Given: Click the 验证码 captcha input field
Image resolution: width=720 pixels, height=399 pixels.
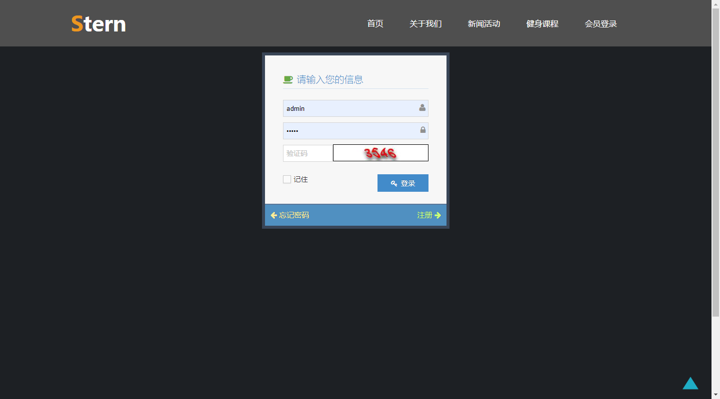Looking at the screenshot, I should point(306,153).
